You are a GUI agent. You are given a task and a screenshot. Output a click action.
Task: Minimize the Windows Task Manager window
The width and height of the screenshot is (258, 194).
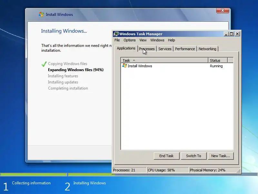(226, 34)
